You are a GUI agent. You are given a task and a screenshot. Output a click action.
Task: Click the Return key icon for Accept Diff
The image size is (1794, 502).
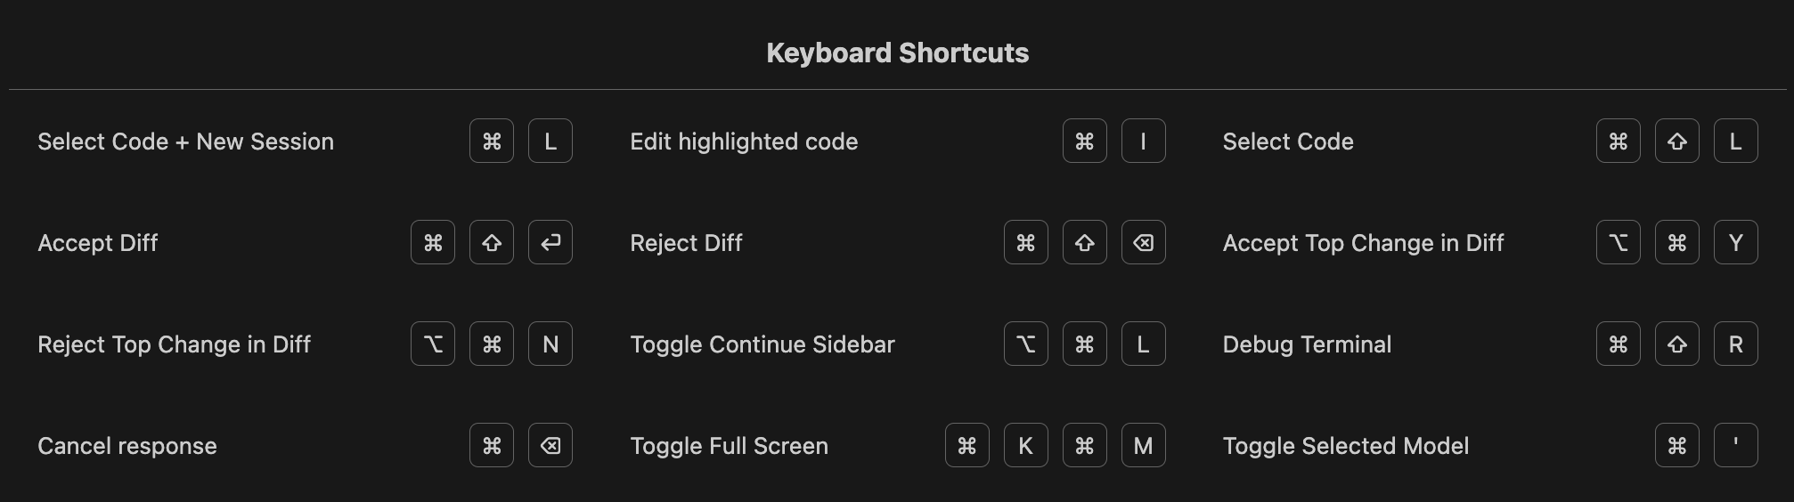550,242
